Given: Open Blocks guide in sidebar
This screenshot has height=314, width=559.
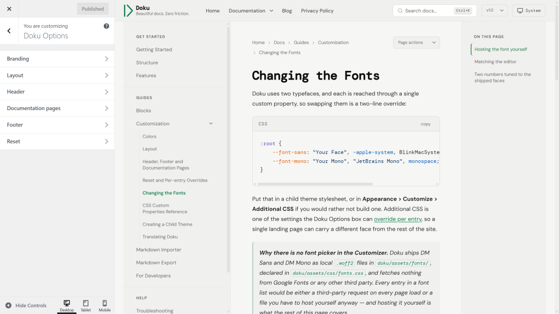Looking at the screenshot, I should coord(144,111).
